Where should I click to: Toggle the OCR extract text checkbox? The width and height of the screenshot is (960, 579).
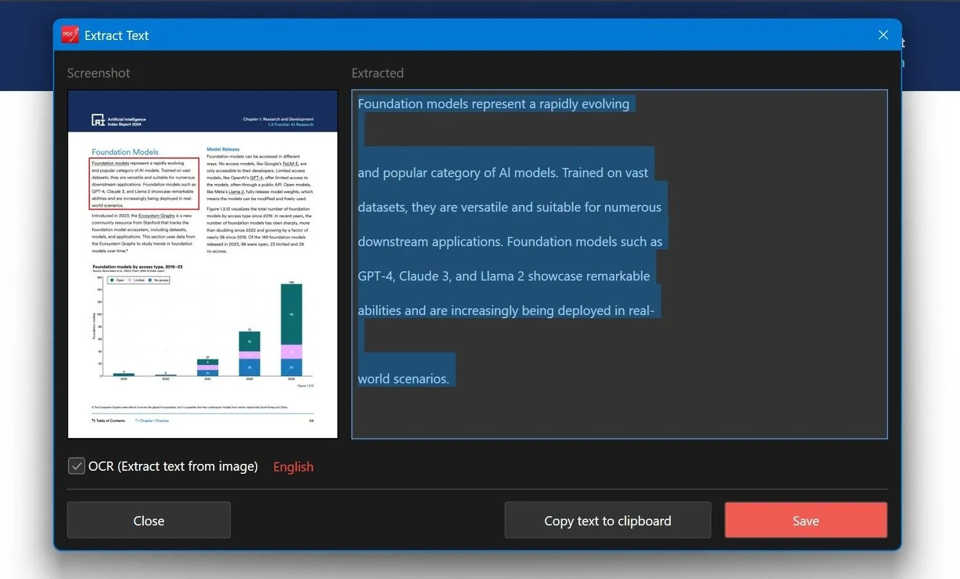(x=76, y=466)
